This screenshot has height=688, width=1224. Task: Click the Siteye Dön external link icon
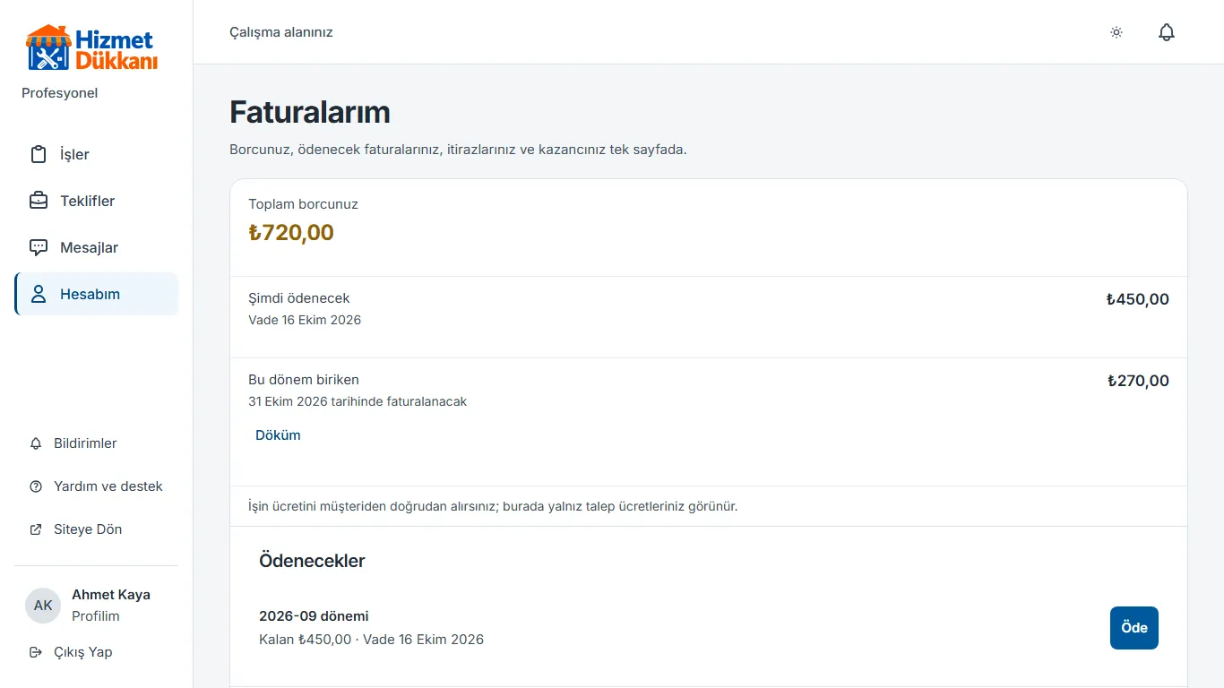click(x=36, y=529)
